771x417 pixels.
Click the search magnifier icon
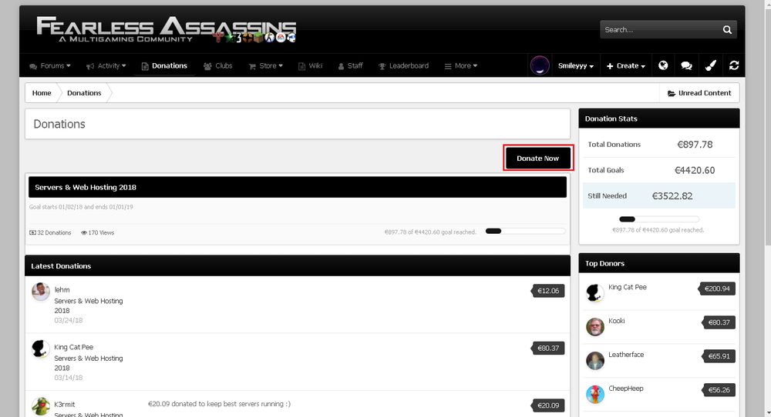tap(727, 30)
